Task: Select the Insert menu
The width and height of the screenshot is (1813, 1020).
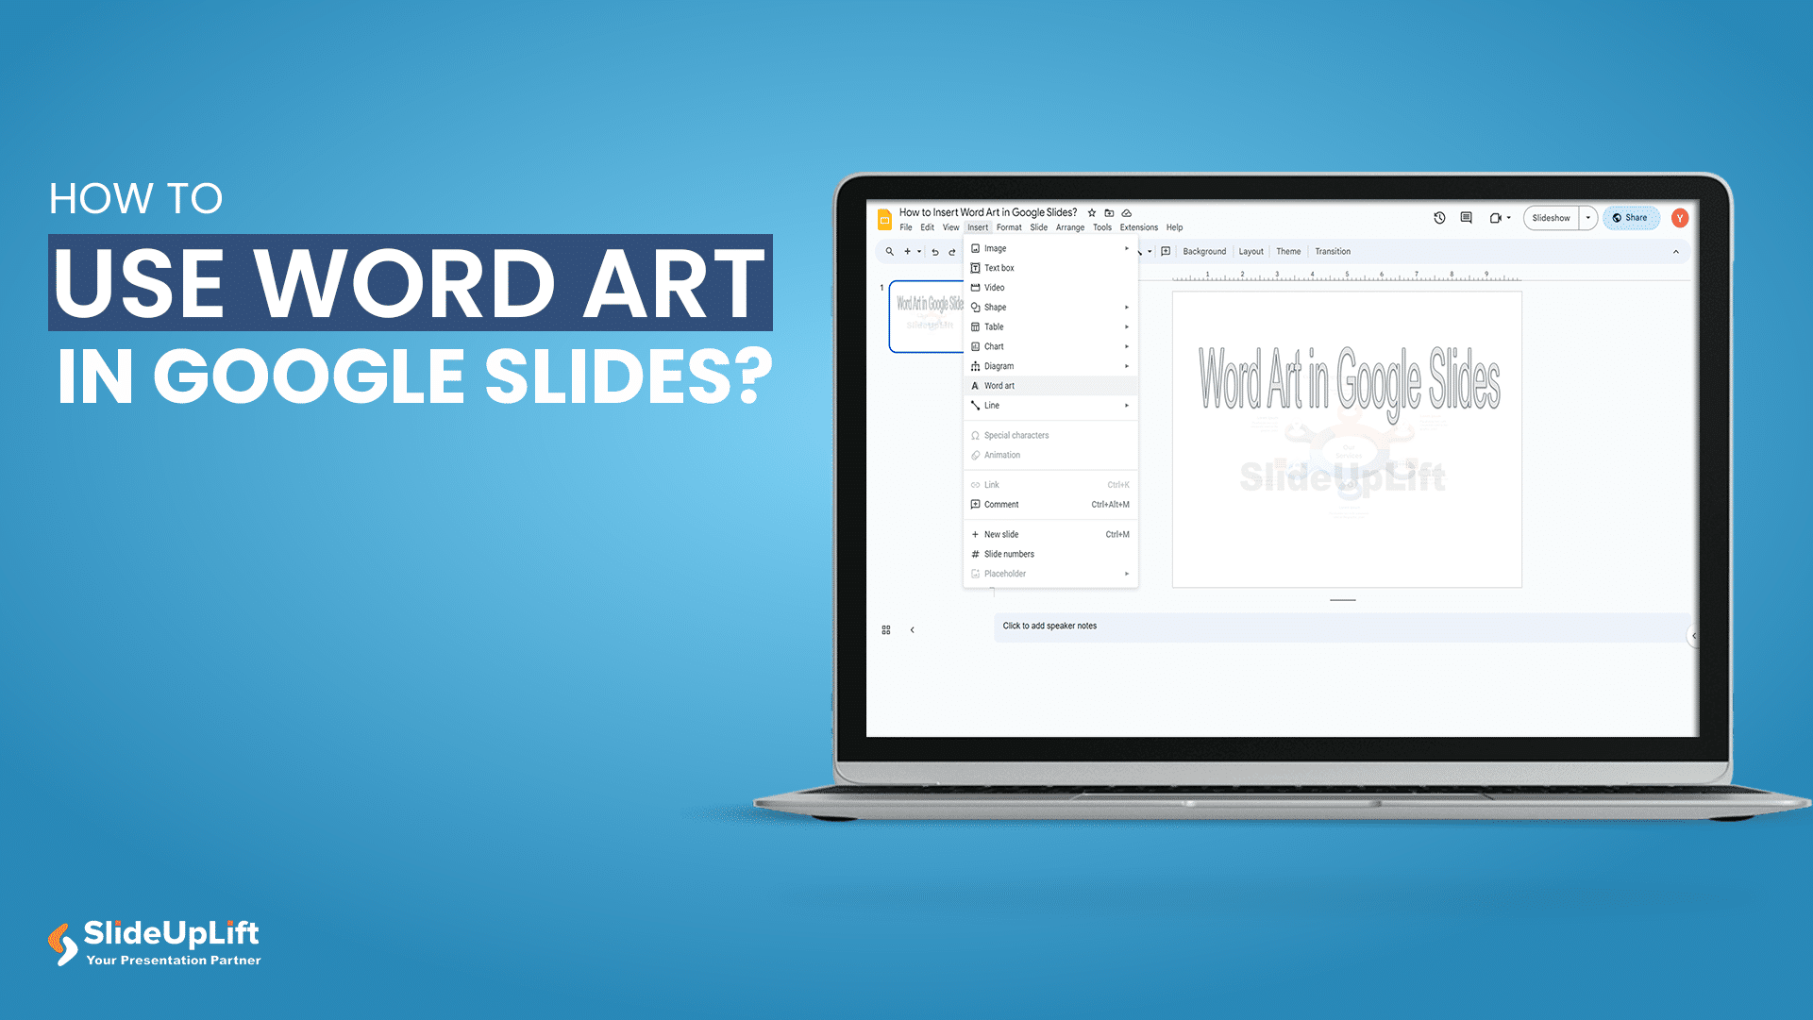Action: [x=971, y=226]
